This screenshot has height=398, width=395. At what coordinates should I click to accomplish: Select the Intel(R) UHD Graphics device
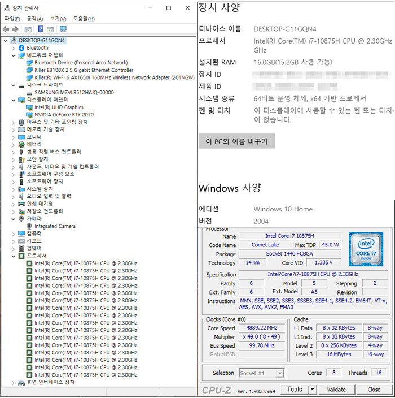click(59, 107)
